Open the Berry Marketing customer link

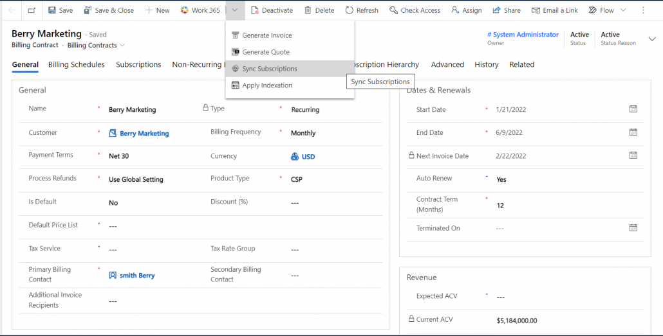[x=144, y=134]
